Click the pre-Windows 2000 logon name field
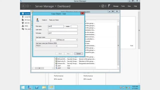Screen dimensions: 160x90 67,46
